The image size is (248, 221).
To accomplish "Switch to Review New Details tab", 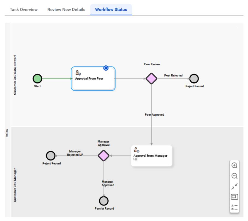I will tap(66, 10).
